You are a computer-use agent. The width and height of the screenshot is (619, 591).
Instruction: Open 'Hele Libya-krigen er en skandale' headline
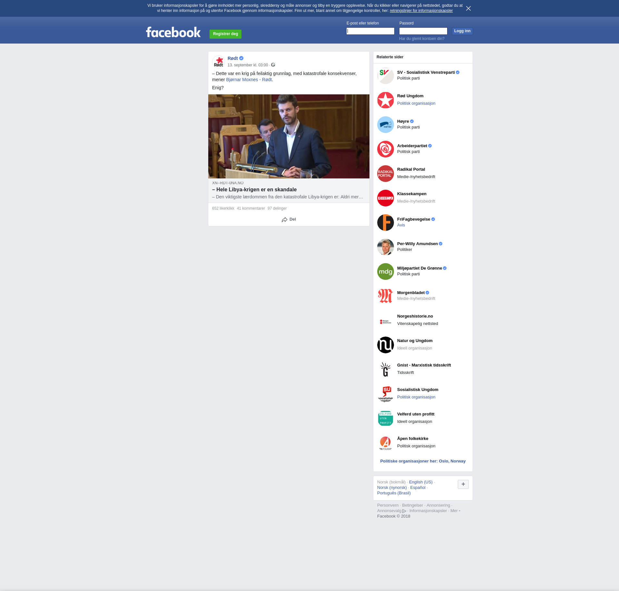254,190
